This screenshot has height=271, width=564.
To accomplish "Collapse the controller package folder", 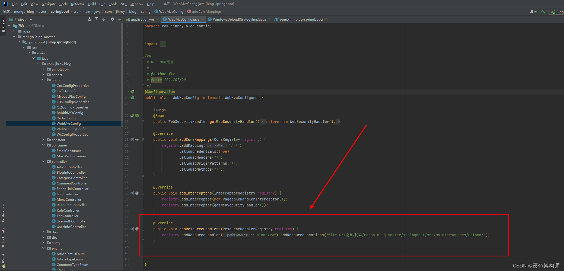I will point(43,161).
